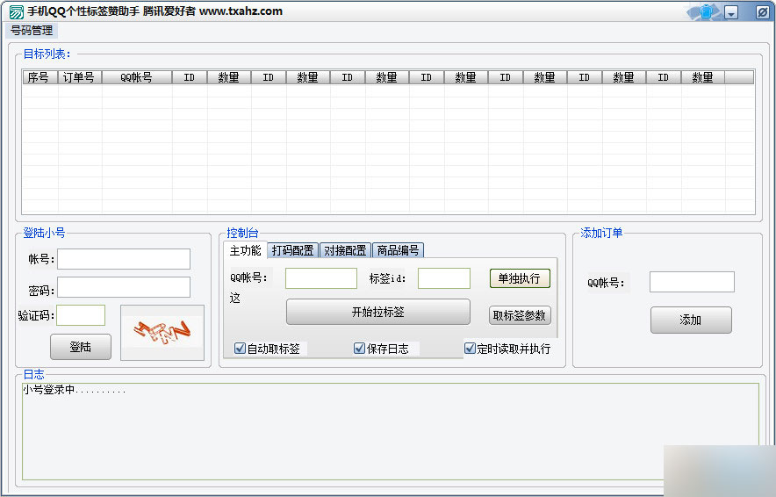Switch to the 打码配置 tab
The width and height of the screenshot is (776, 497).
292,250
